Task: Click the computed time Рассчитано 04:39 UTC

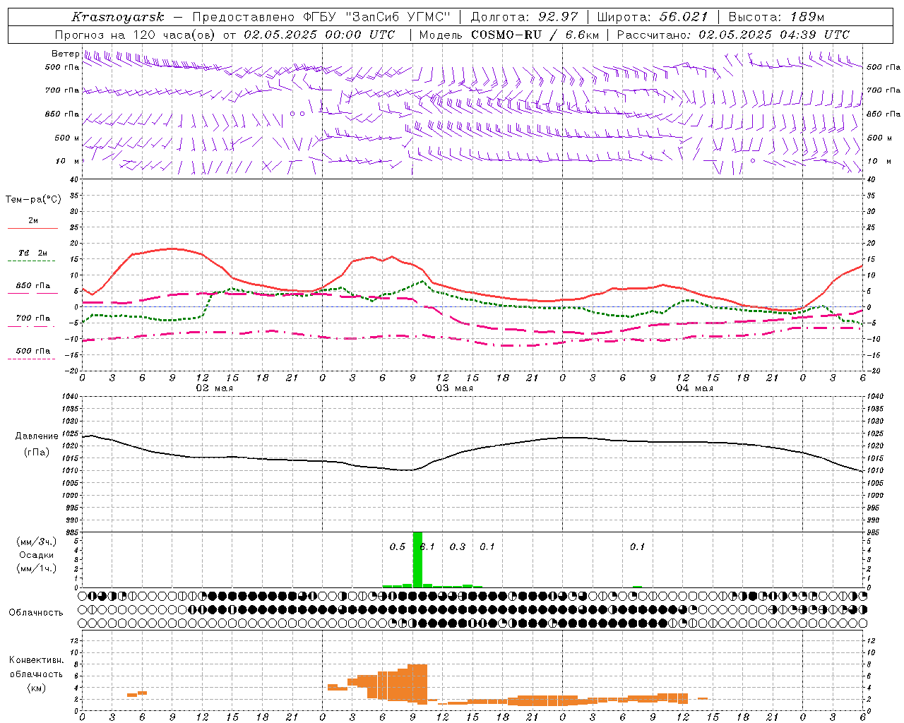Action: coord(733,35)
